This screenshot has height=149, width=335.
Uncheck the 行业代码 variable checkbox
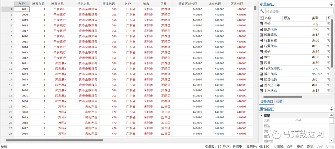click(261, 46)
